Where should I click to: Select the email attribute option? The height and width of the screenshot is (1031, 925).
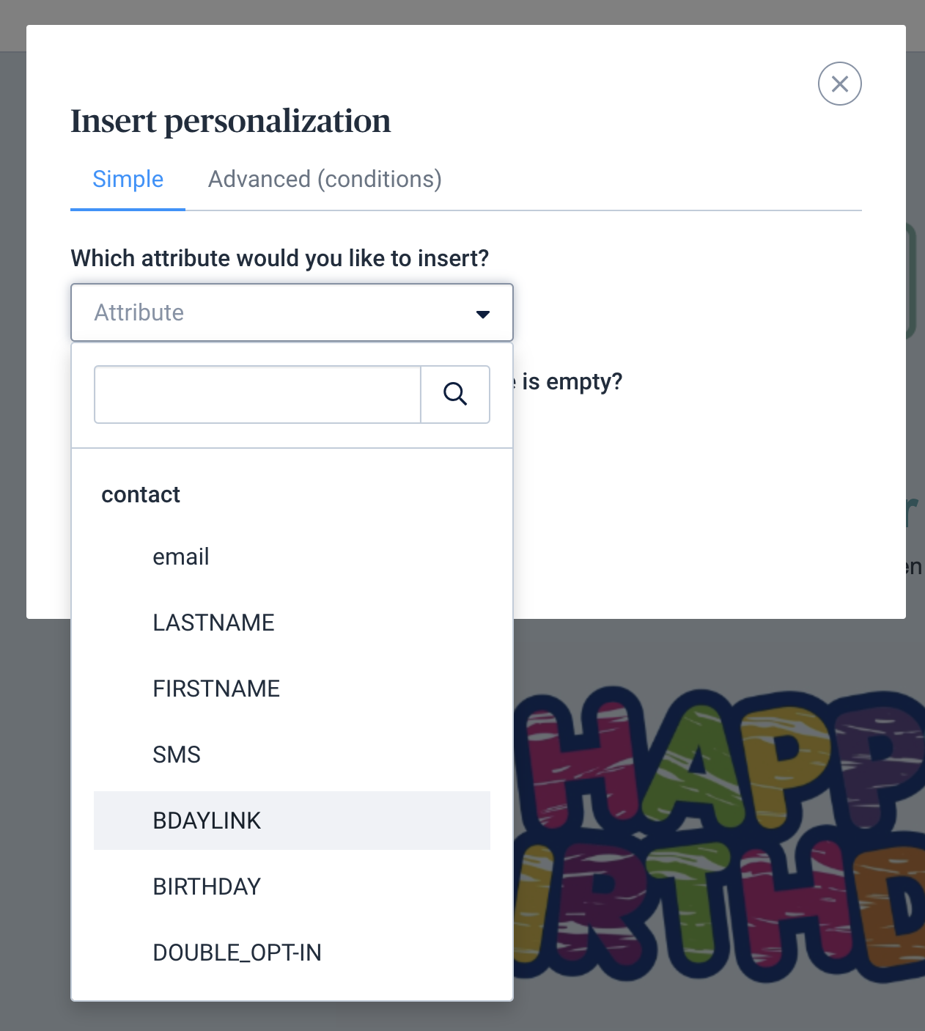(181, 557)
